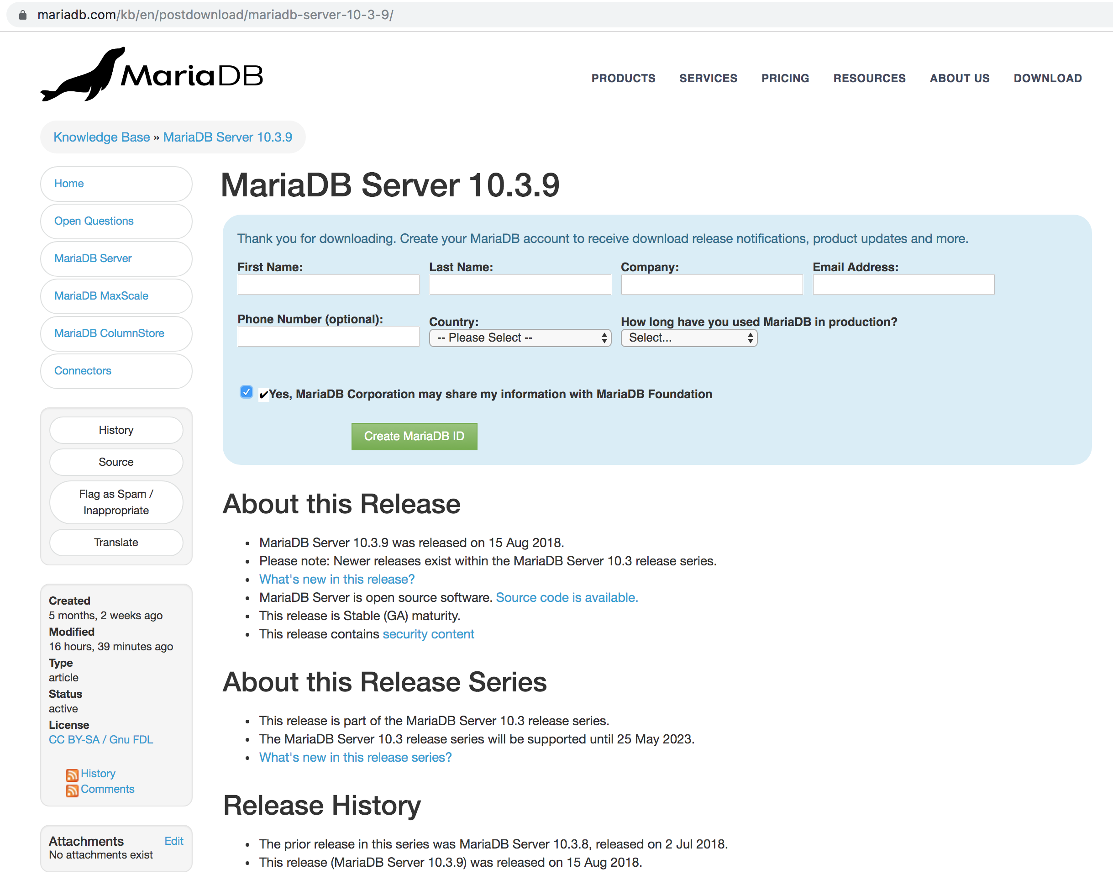This screenshot has width=1113, height=875.
Task: Uncheck the share information with Foundation checkbox
Action: pyautogui.click(x=247, y=392)
